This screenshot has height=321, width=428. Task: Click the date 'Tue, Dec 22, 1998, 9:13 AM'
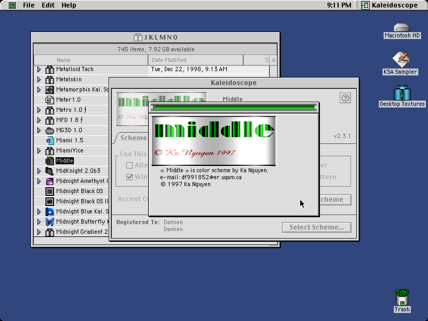click(x=189, y=70)
